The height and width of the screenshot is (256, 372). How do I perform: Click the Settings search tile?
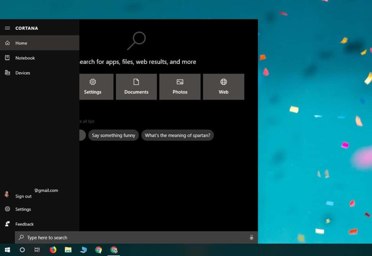pyautogui.click(x=93, y=86)
